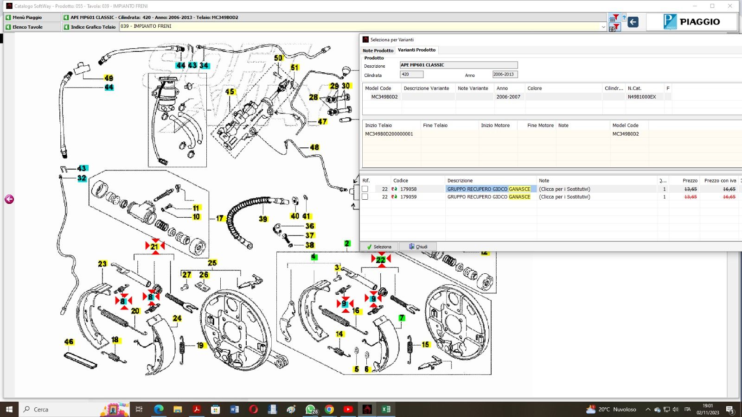The image size is (742, 417).
Task: Click the Cilindrata field showing 420
Action: [412, 75]
